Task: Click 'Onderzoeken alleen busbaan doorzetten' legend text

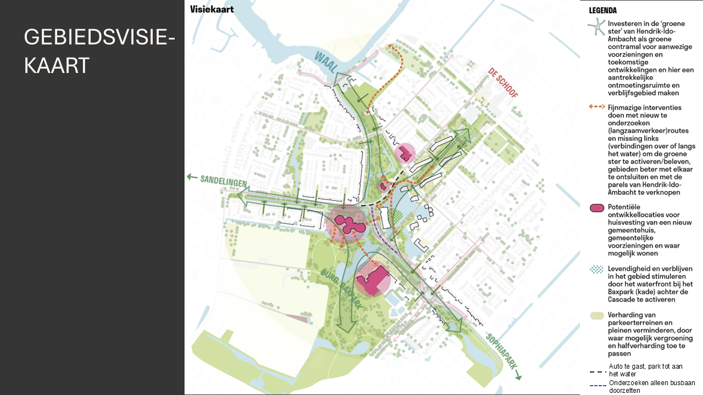Action: coord(651,386)
